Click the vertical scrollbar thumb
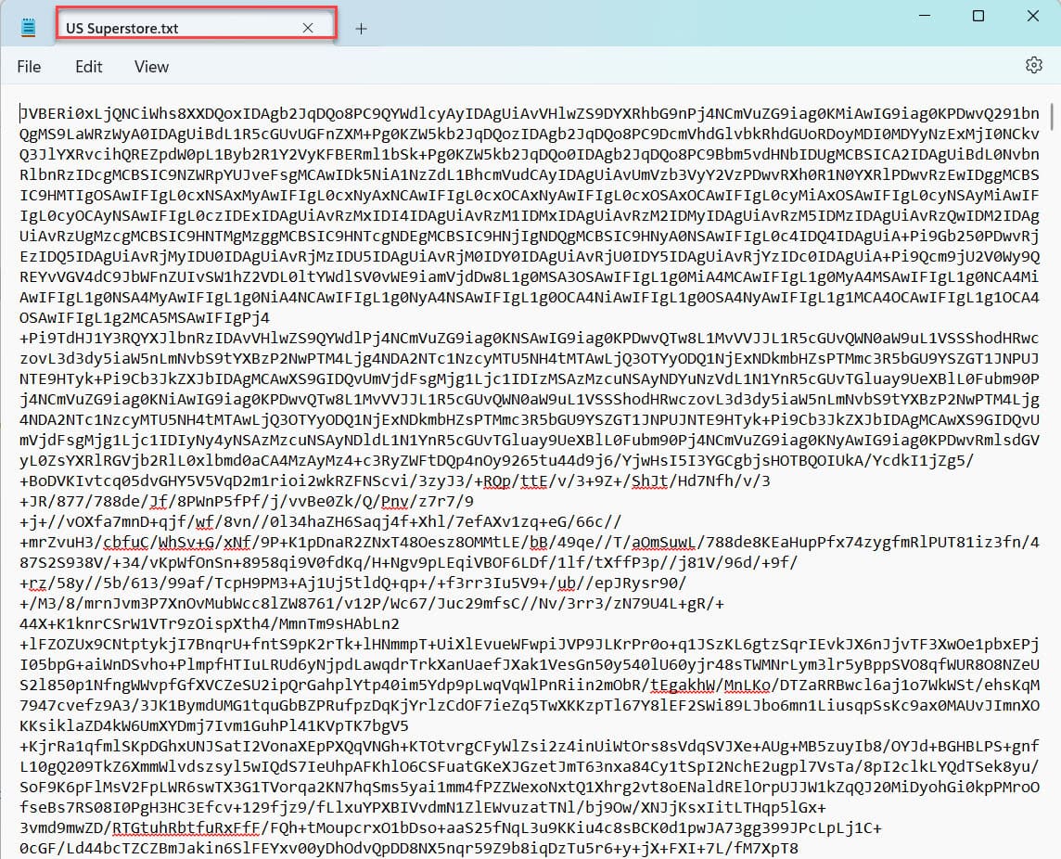 (x=1054, y=116)
